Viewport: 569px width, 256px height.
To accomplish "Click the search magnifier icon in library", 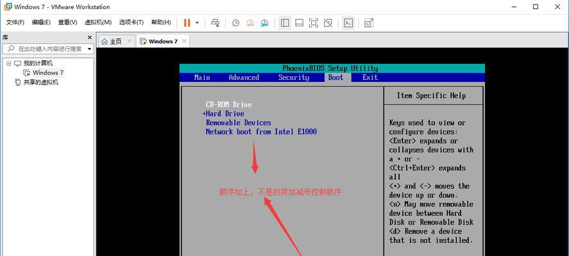I will click(12, 49).
